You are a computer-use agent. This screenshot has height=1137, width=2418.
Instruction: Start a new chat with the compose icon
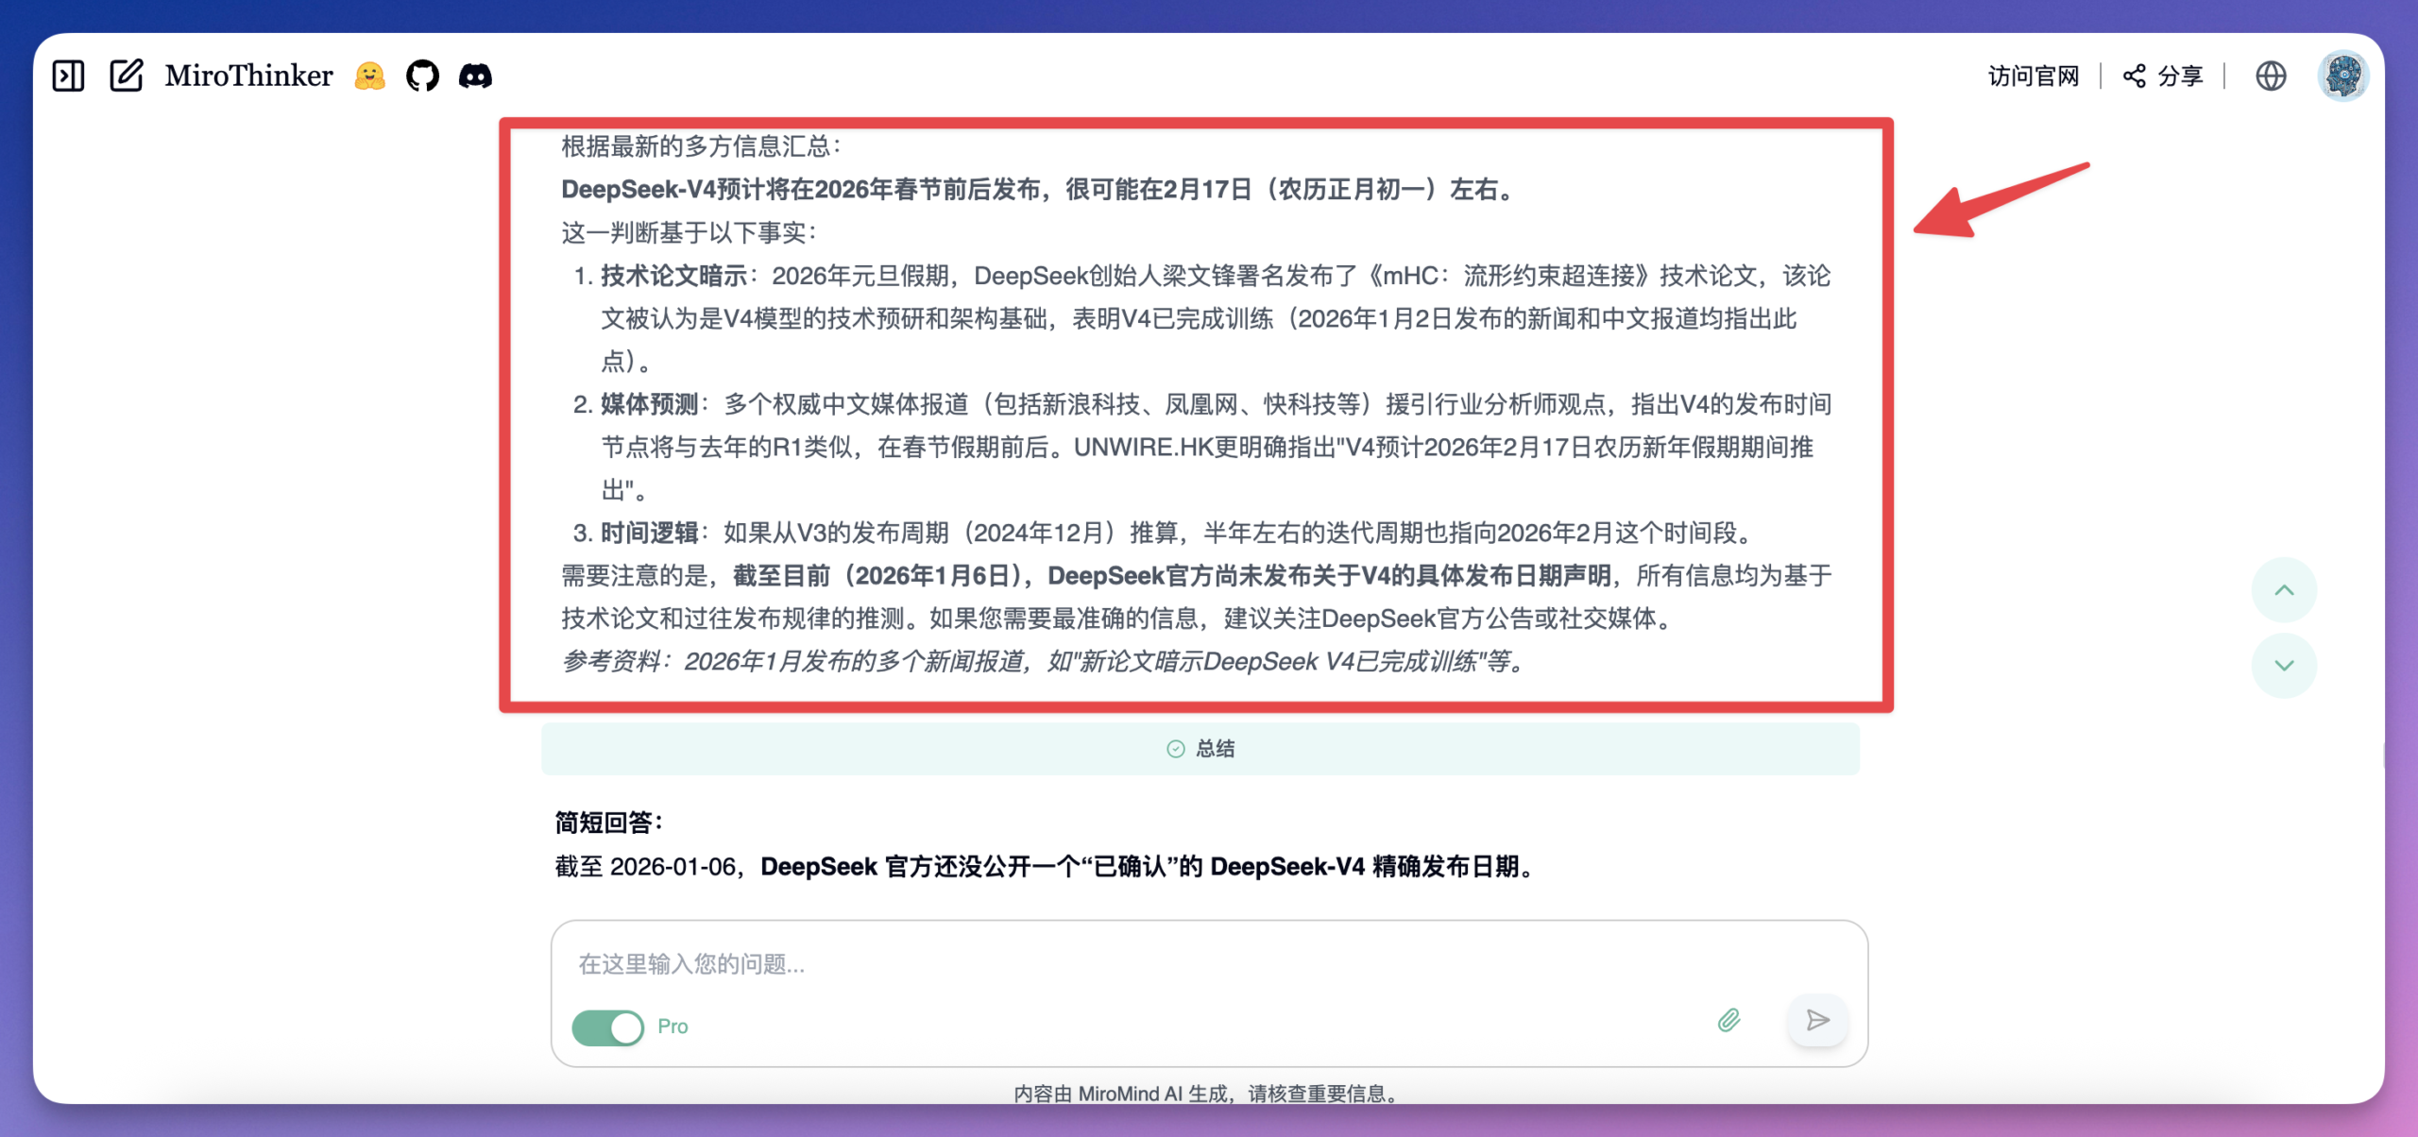pos(128,75)
